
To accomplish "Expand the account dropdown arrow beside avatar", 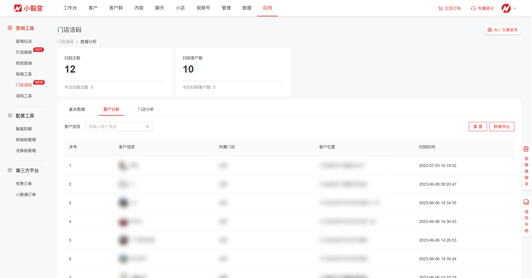I will [515, 8].
